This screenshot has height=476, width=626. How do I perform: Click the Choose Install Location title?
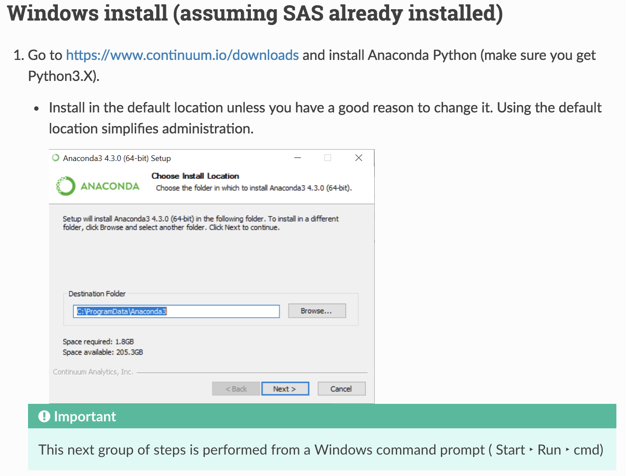click(195, 176)
